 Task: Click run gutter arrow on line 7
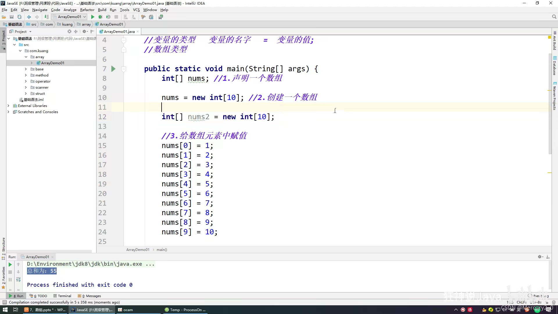pos(113,69)
